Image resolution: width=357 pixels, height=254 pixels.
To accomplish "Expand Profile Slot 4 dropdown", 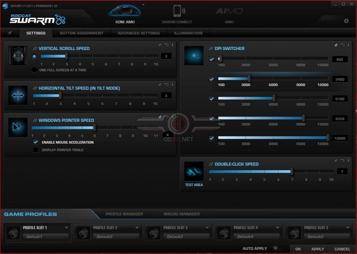I will 277,228.
